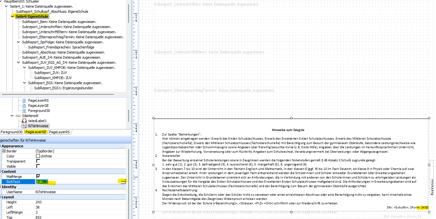The image size is (436, 219).
Task: Toggle the Visible property checkbox
Action: (x=38, y=166)
